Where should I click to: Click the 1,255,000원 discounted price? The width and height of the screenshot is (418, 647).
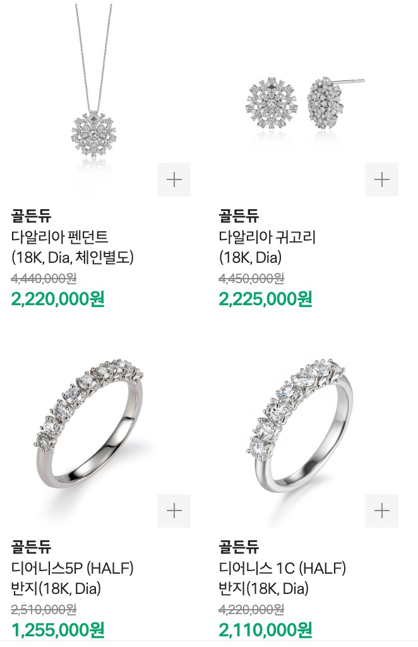coord(57,630)
